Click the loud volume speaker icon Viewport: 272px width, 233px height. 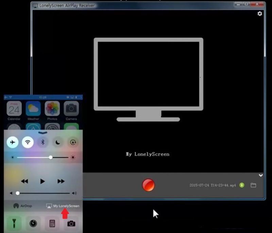tap(74, 193)
